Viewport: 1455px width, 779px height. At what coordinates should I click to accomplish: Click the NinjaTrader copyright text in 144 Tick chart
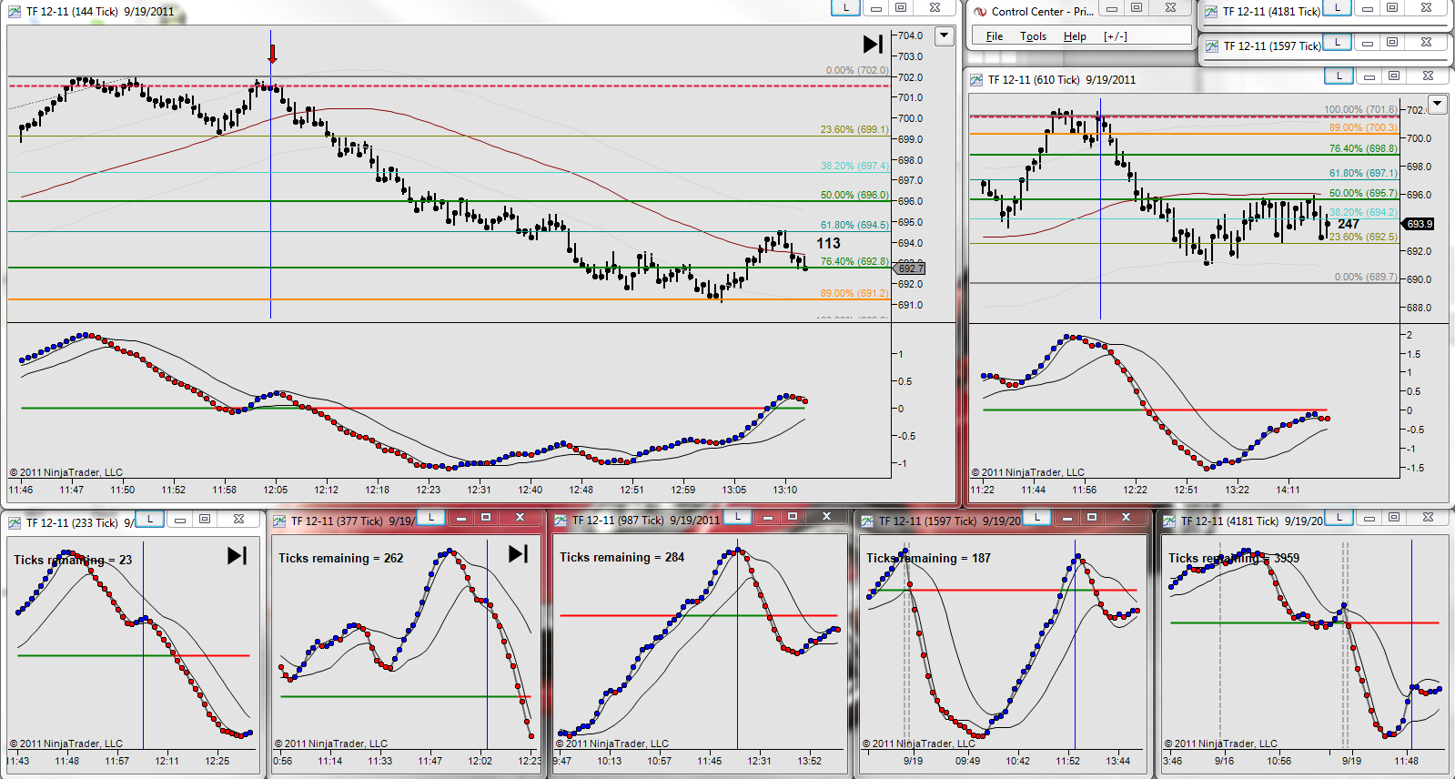(66, 472)
